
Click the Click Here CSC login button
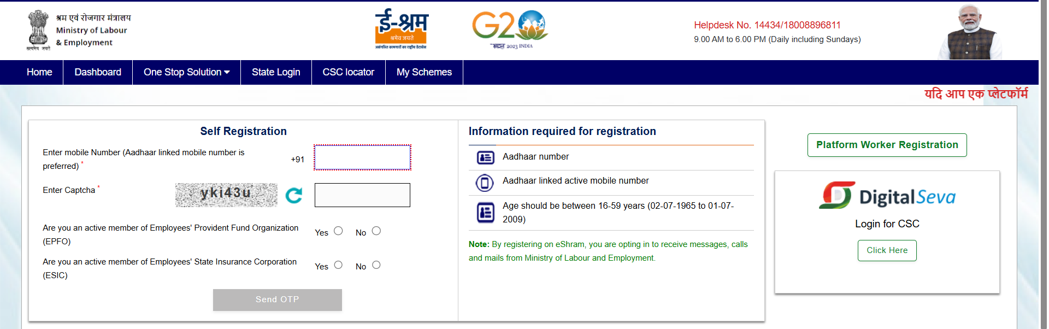(x=887, y=250)
